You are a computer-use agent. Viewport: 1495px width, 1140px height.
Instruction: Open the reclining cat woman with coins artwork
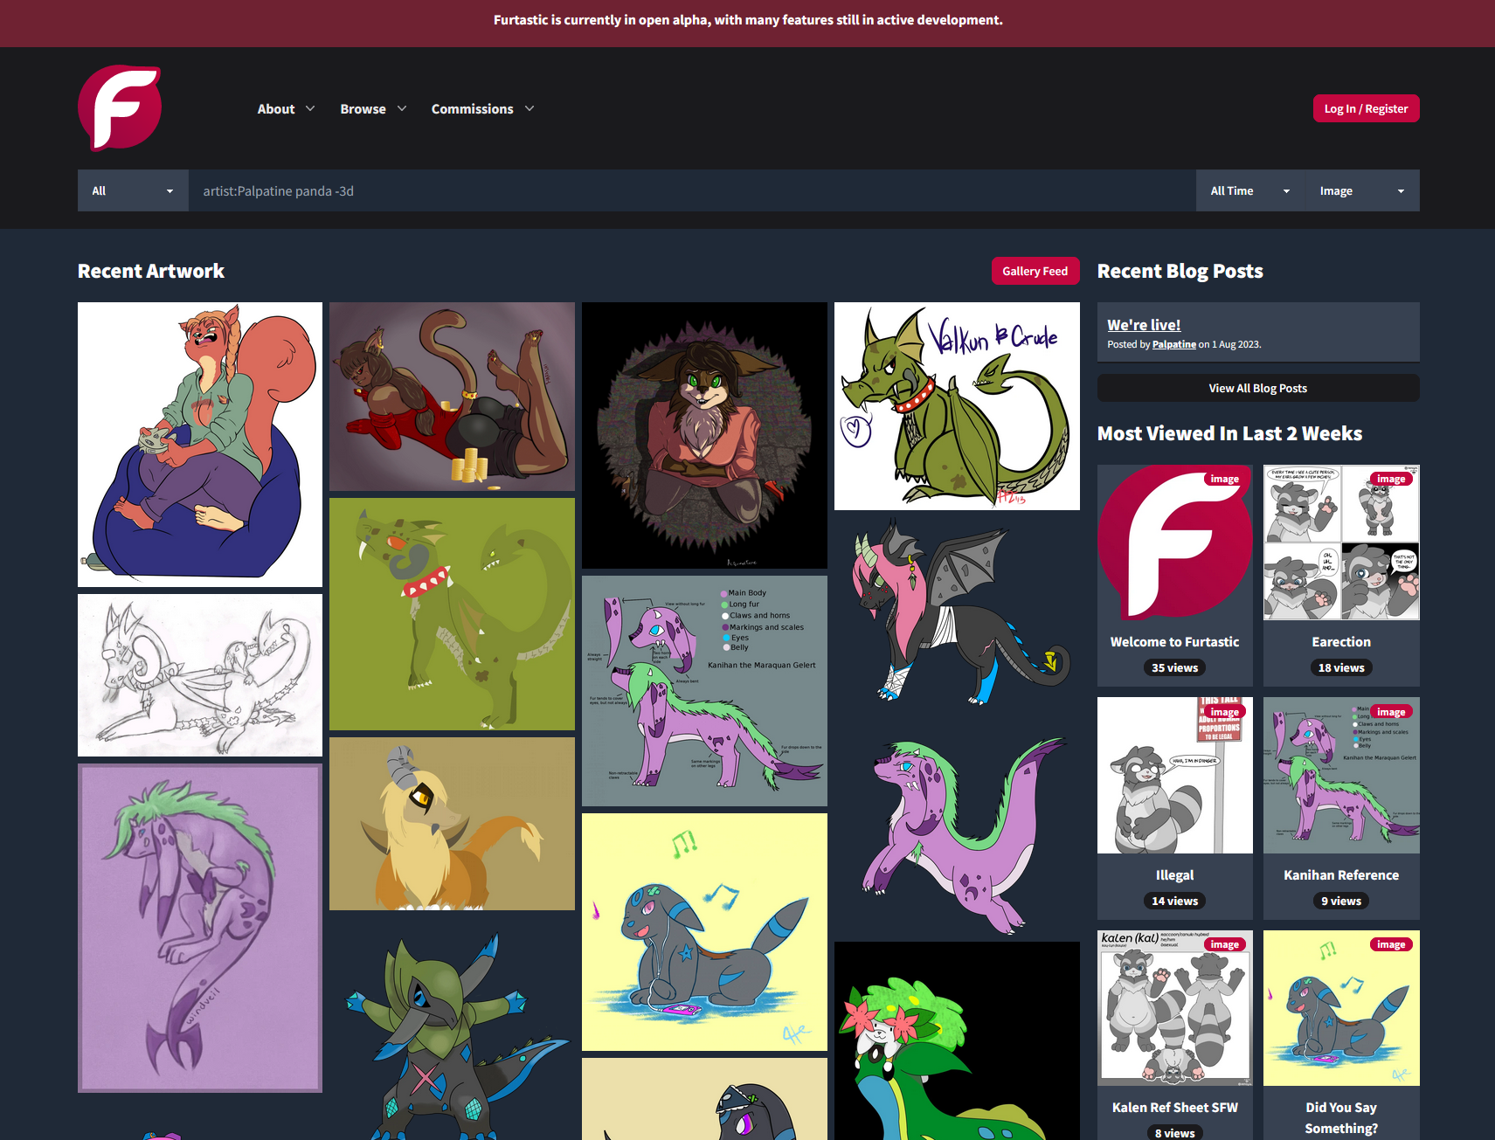(452, 397)
